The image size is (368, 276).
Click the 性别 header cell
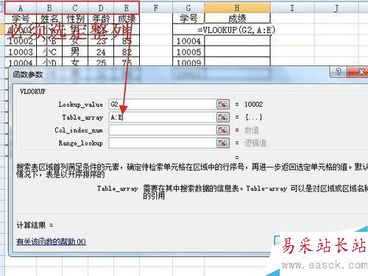click(x=75, y=18)
